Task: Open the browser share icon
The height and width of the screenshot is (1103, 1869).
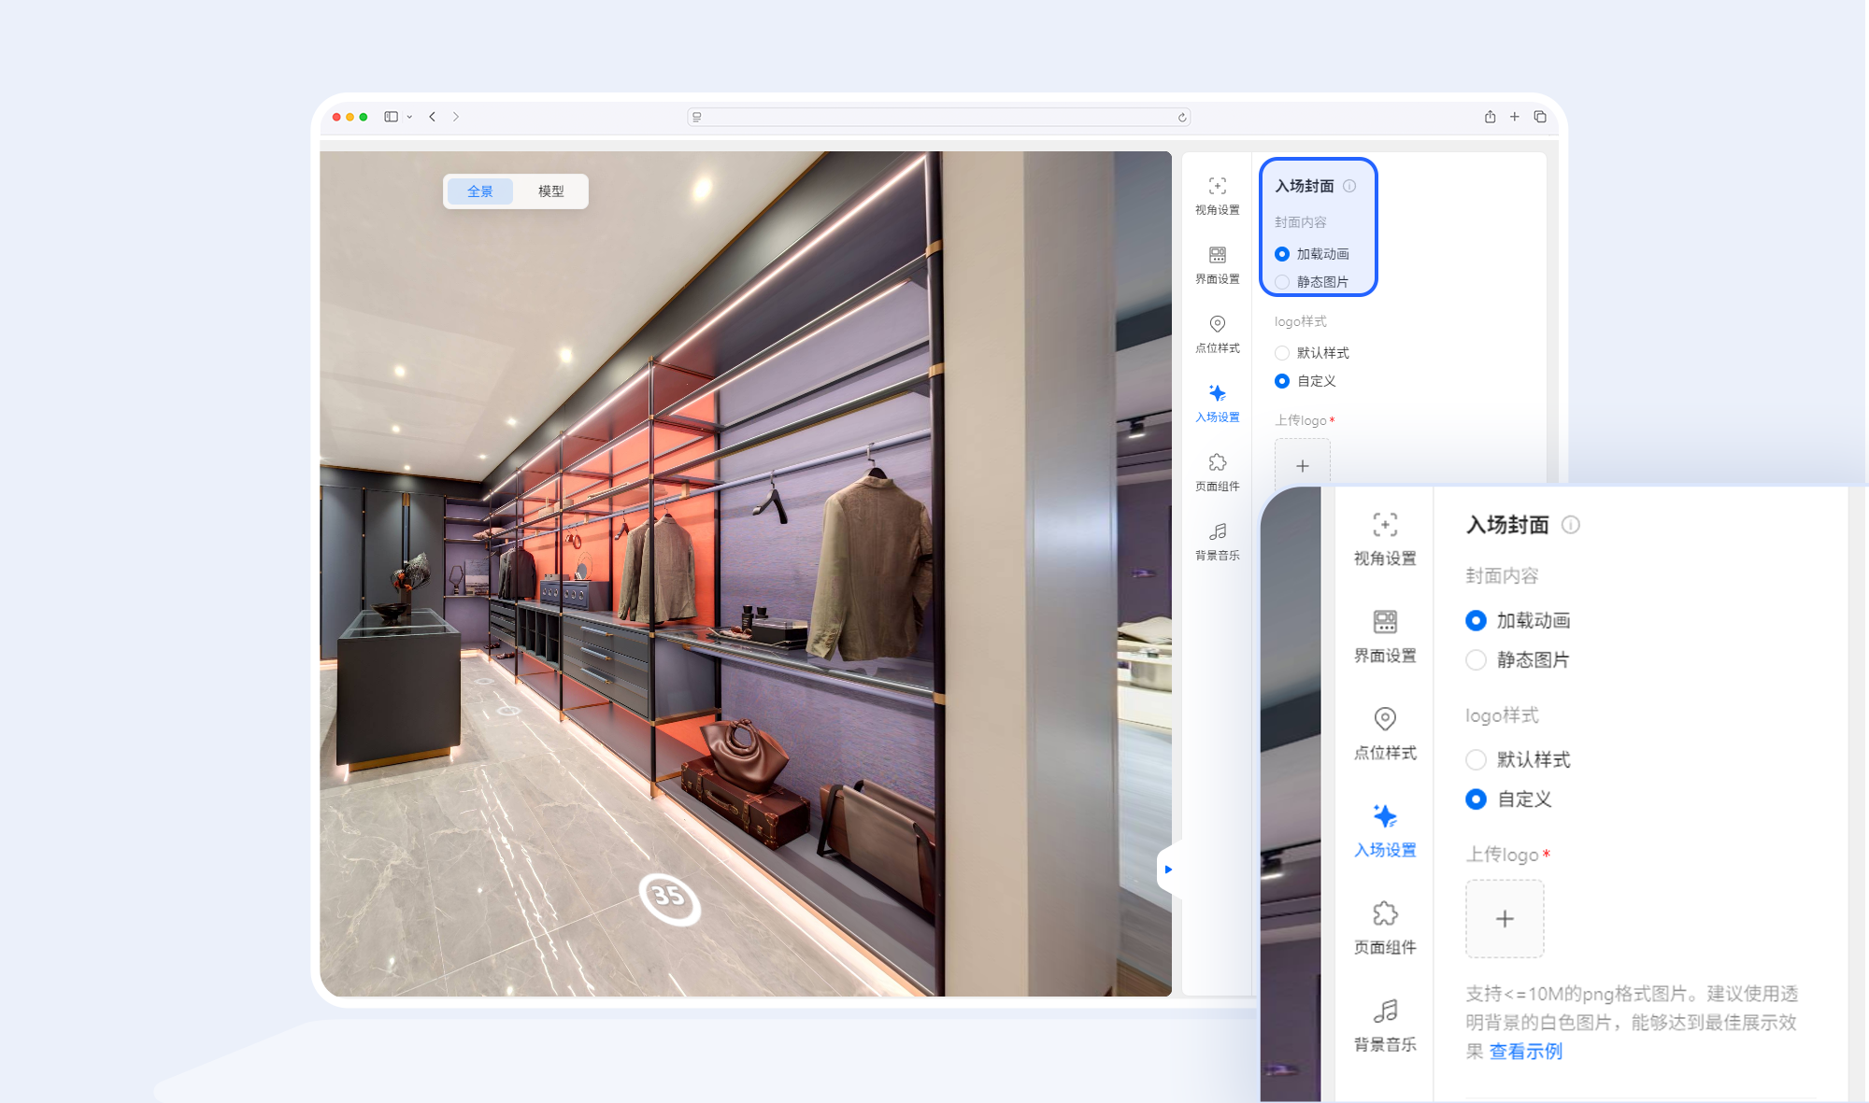Action: click(x=1490, y=117)
